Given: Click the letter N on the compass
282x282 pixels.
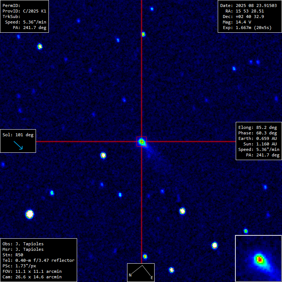Looking at the screenshot, I should point(130,275).
